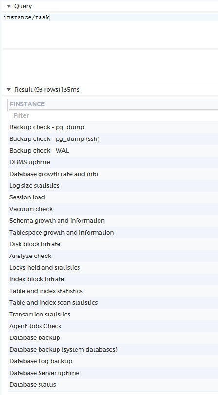Collapse the Result section triangle
This screenshot has height=395, width=218.
(x=9, y=90)
